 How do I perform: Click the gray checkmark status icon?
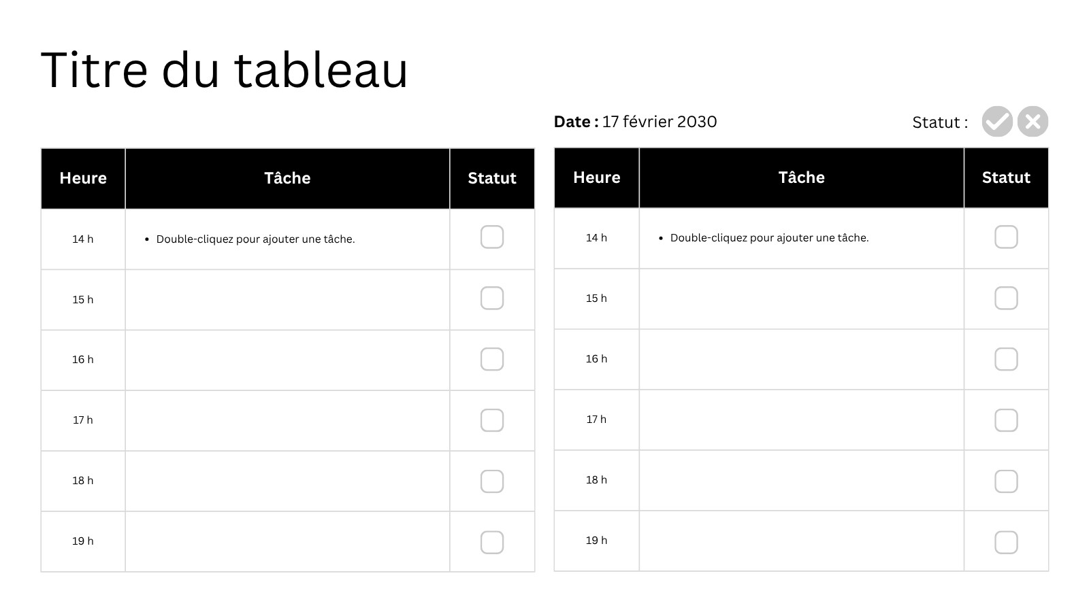[997, 122]
